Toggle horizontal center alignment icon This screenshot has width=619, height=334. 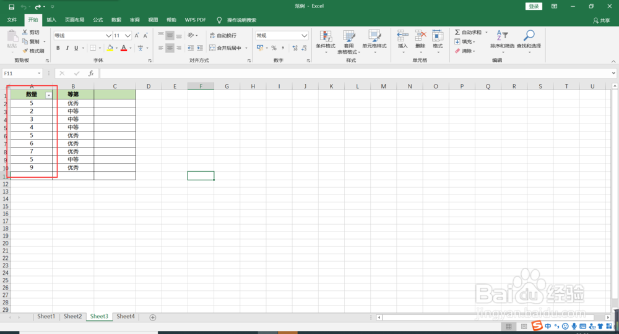[x=170, y=48]
